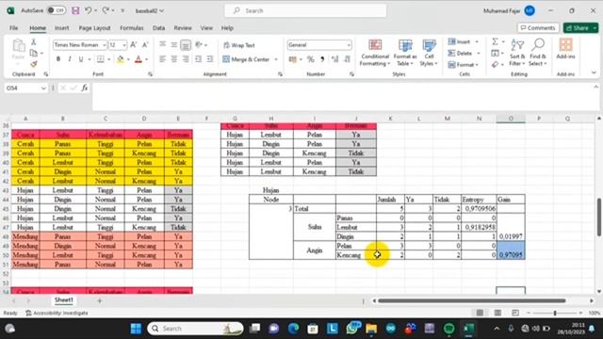Screen dimensions: 603x339
Task: Click the Fill Color bucket icon
Action: tap(121, 59)
